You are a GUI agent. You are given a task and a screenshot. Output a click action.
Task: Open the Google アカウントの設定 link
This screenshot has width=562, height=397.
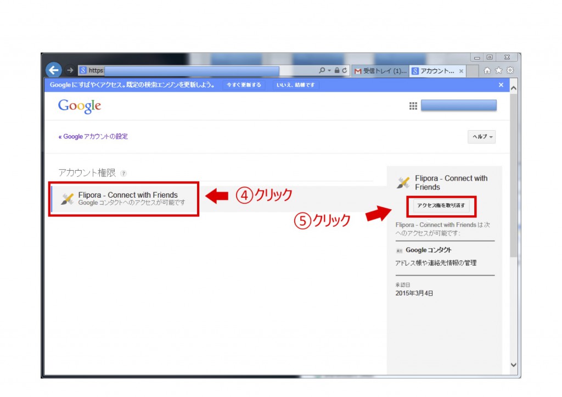(93, 137)
